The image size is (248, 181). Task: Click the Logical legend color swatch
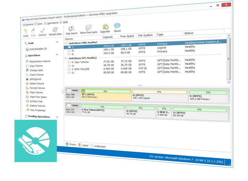(x=80, y=145)
